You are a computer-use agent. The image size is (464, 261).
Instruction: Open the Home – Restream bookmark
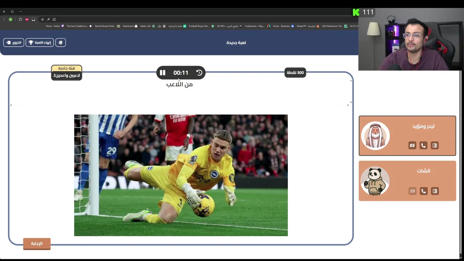(283, 26)
